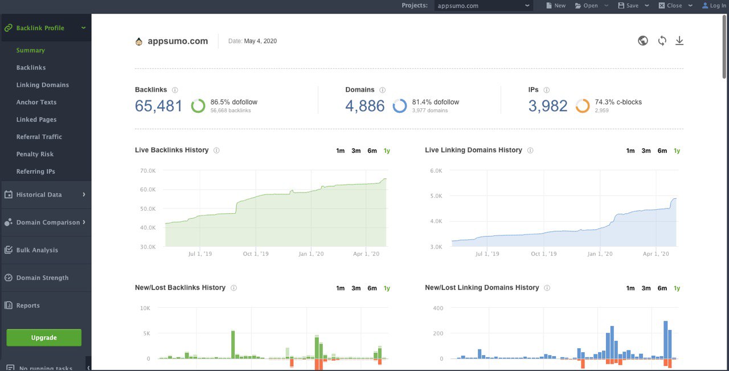This screenshot has height=371, width=729.
Task: Click the New project document icon
Action: pos(548,6)
